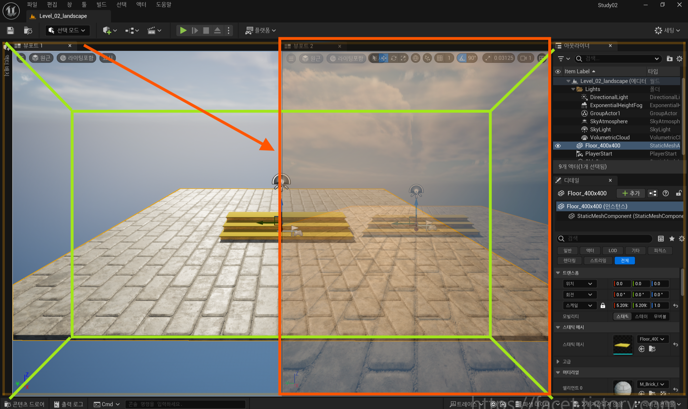Click the Add actor quick-add icon
The width and height of the screenshot is (688, 409).
[x=107, y=30]
